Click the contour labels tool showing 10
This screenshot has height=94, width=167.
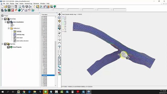(59, 74)
